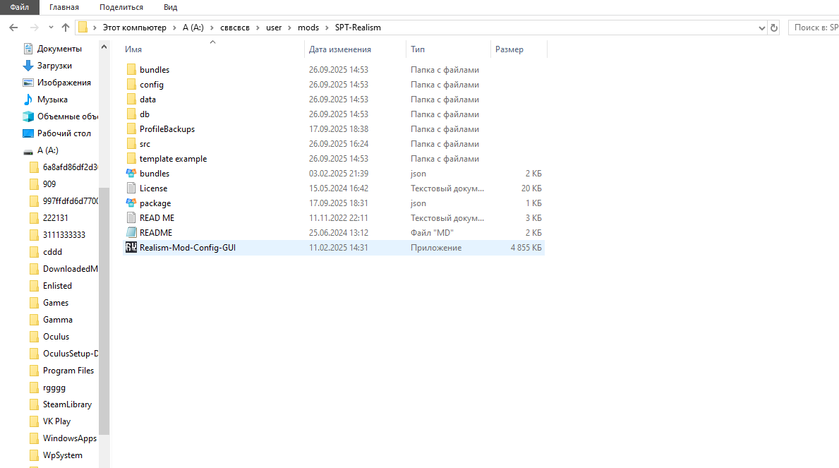
Task: Open the Games folder in sidebar
Action: click(x=56, y=303)
